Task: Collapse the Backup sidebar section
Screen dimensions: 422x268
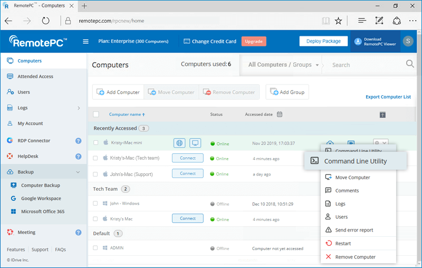Action: coord(78,172)
